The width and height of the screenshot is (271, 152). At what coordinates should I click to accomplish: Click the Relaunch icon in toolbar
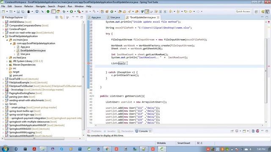[58, 11]
